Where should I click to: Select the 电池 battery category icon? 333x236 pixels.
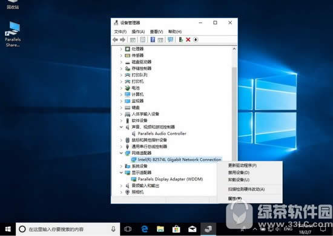coord(127,88)
